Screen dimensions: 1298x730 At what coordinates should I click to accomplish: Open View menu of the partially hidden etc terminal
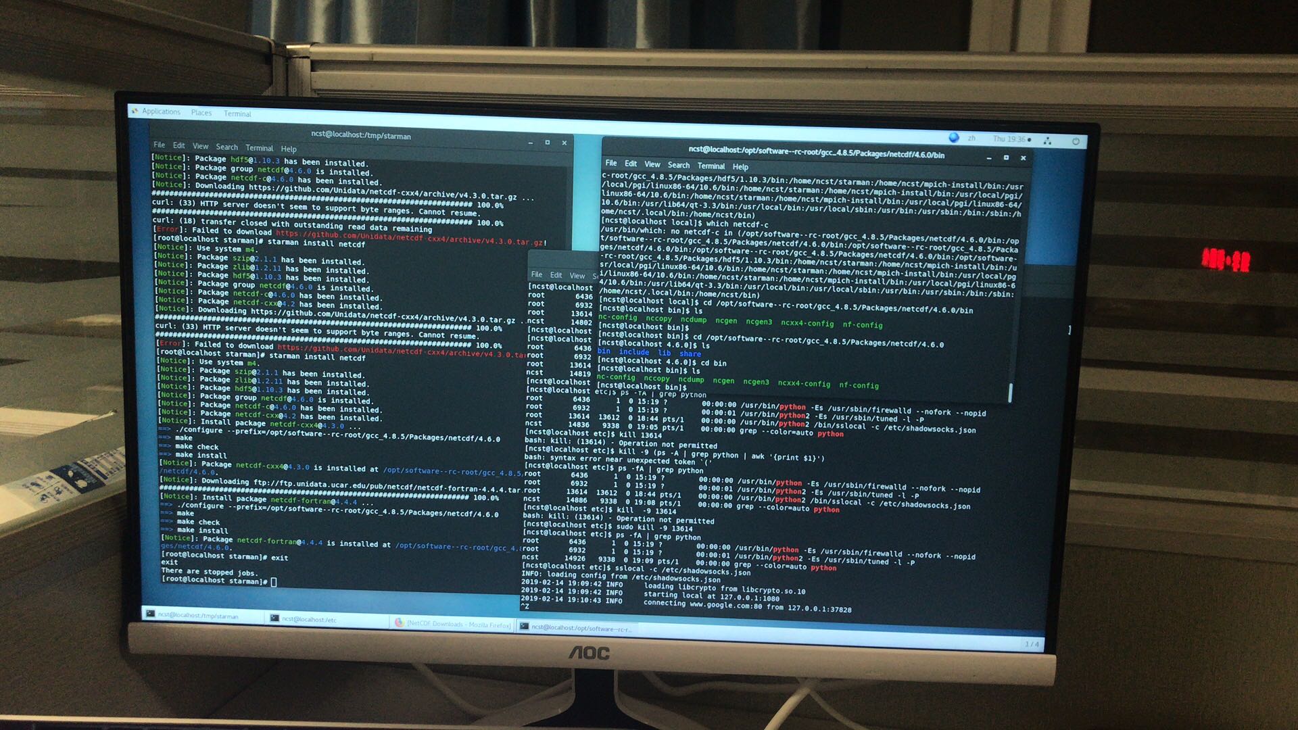coord(577,276)
